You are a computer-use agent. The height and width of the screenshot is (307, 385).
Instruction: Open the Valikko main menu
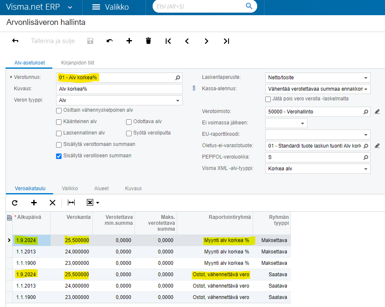[x=110, y=7]
